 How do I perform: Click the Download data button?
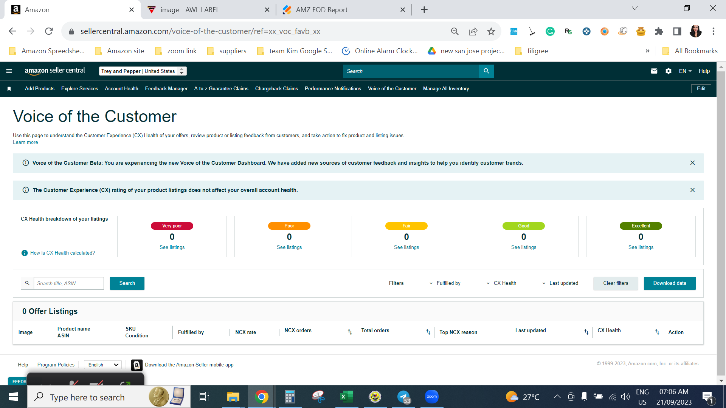tap(669, 283)
